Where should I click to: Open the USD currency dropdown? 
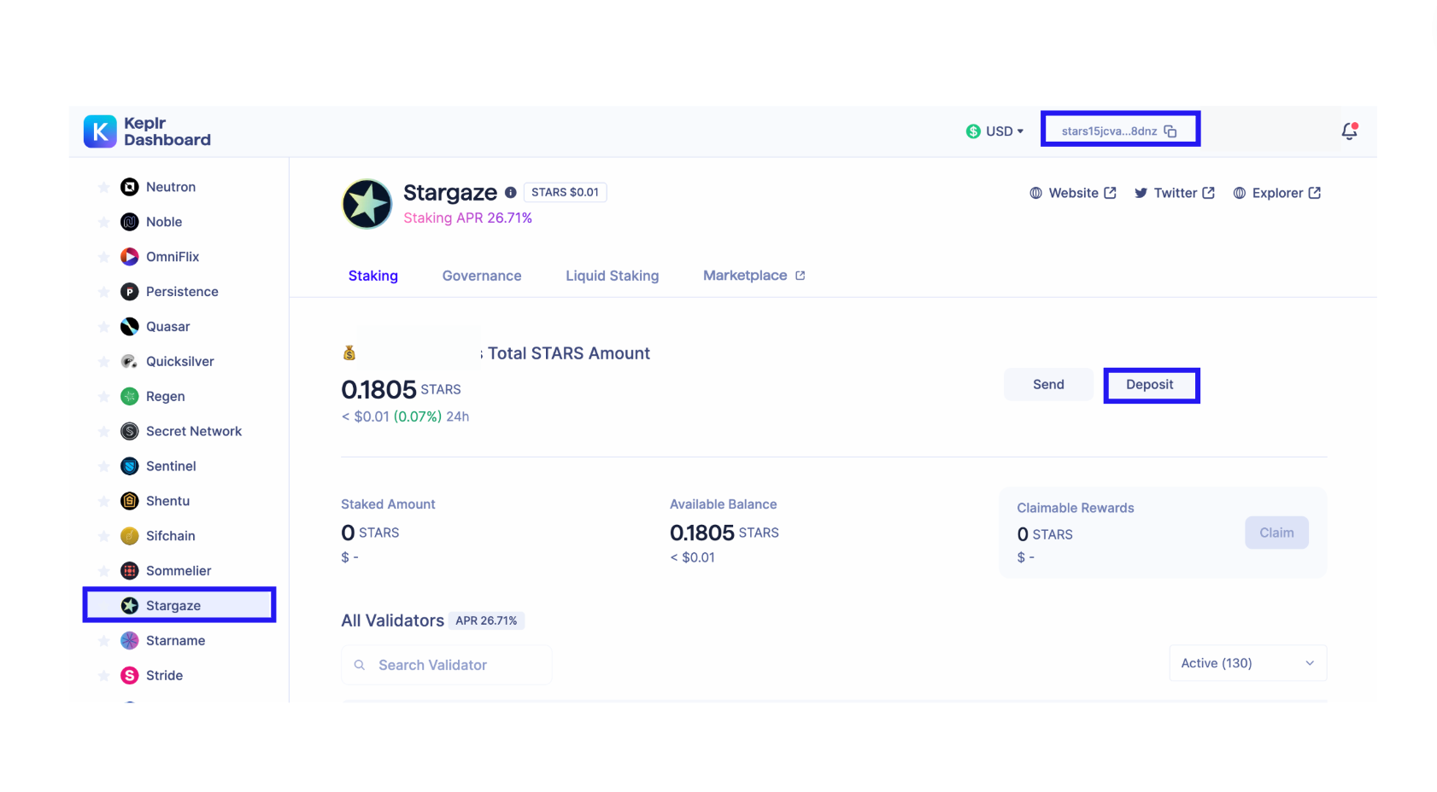point(994,131)
